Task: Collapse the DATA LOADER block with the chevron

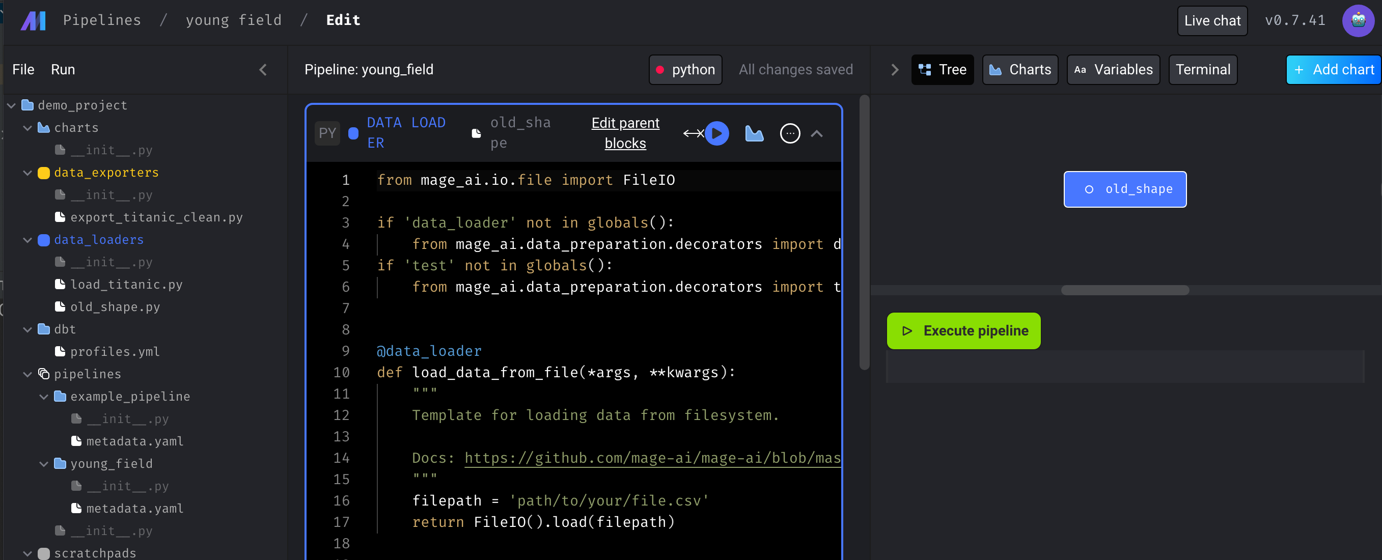Action: point(817,133)
